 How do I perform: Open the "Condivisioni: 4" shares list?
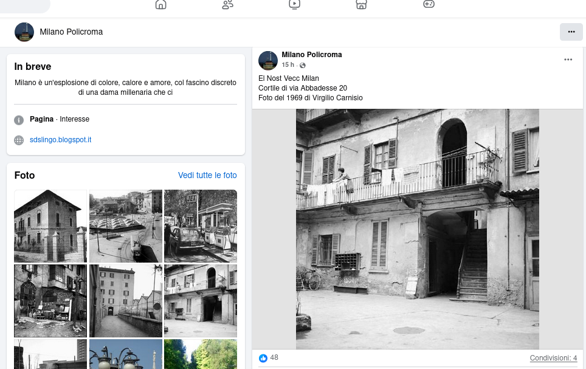click(x=553, y=358)
